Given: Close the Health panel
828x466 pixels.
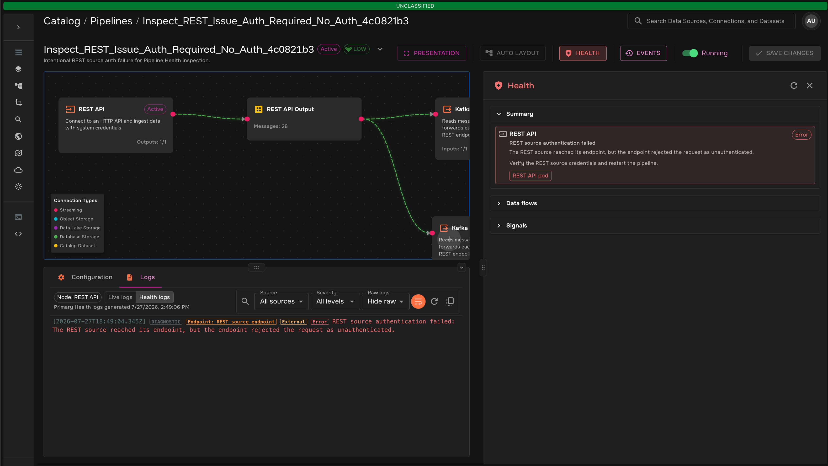Looking at the screenshot, I should pos(810,85).
